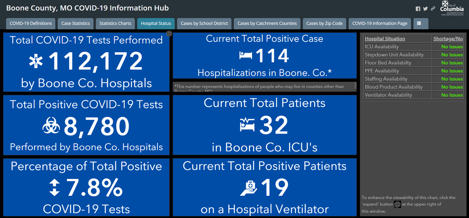Click the biohazard icon beside 8,780
The image size is (469, 218).
[51, 126]
